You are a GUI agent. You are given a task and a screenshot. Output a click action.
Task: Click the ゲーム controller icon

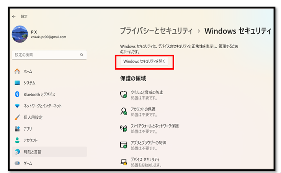(17, 163)
